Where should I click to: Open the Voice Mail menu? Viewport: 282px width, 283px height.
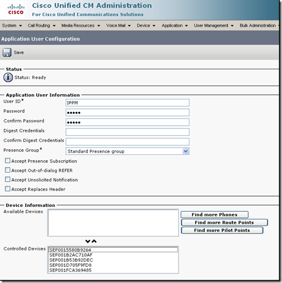tap(118, 25)
